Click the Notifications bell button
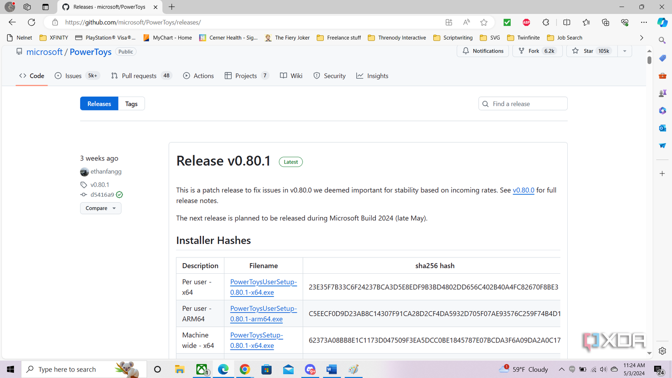672x378 pixels. click(x=483, y=51)
